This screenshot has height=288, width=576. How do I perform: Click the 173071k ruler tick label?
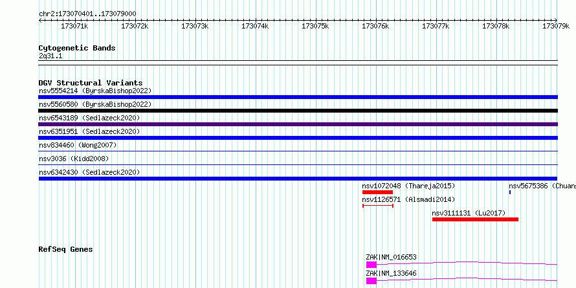[x=74, y=26]
